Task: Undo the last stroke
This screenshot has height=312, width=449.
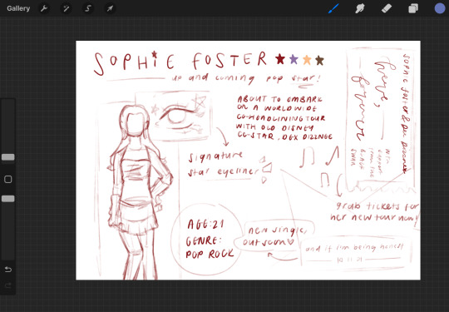Action: [x=8, y=270]
